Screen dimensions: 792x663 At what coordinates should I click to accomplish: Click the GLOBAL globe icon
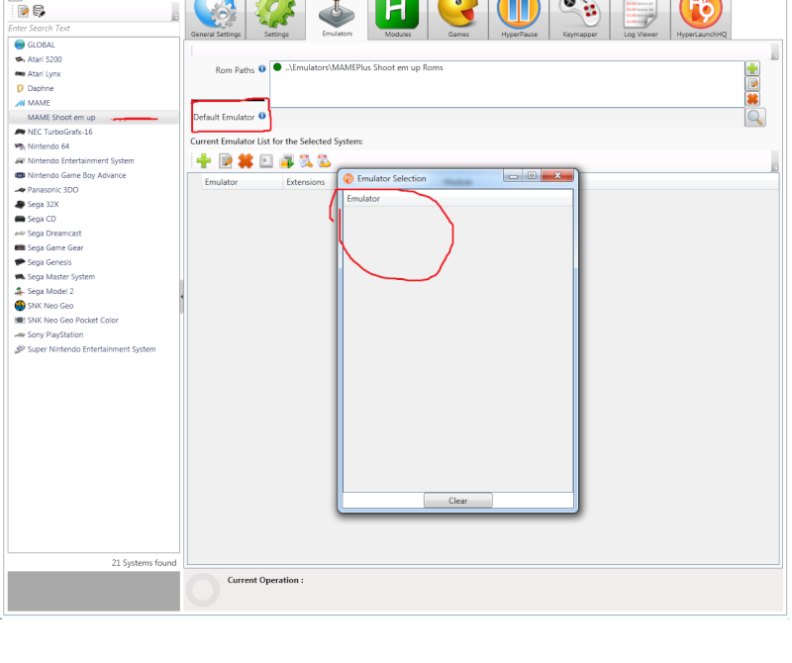click(x=20, y=45)
